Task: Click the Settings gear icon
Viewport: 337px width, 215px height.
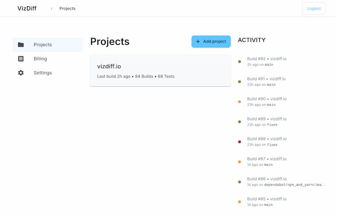Action: [x=21, y=73]
